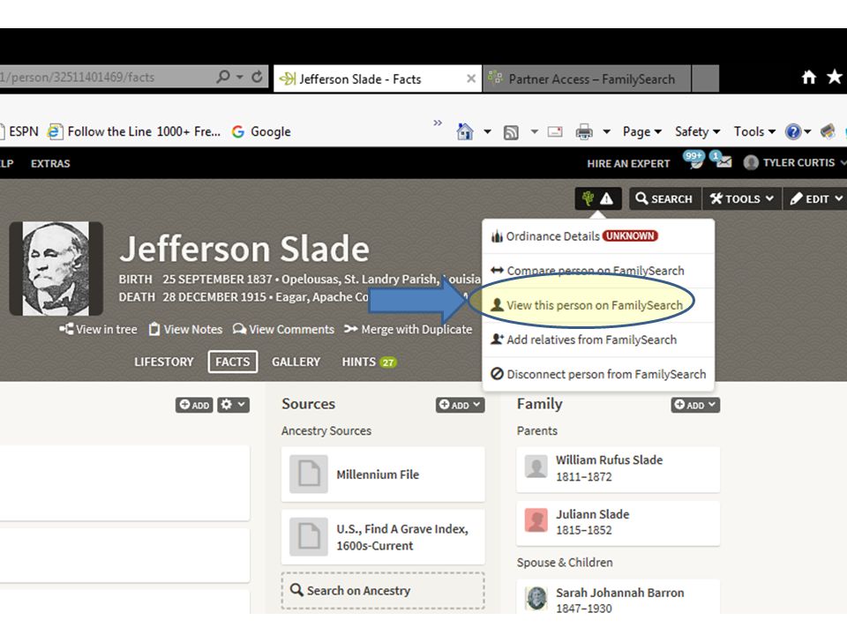This screenshot has height=635, width=847.
Task: Select Compare person on FamilySearch
Action: pos(598,271)
